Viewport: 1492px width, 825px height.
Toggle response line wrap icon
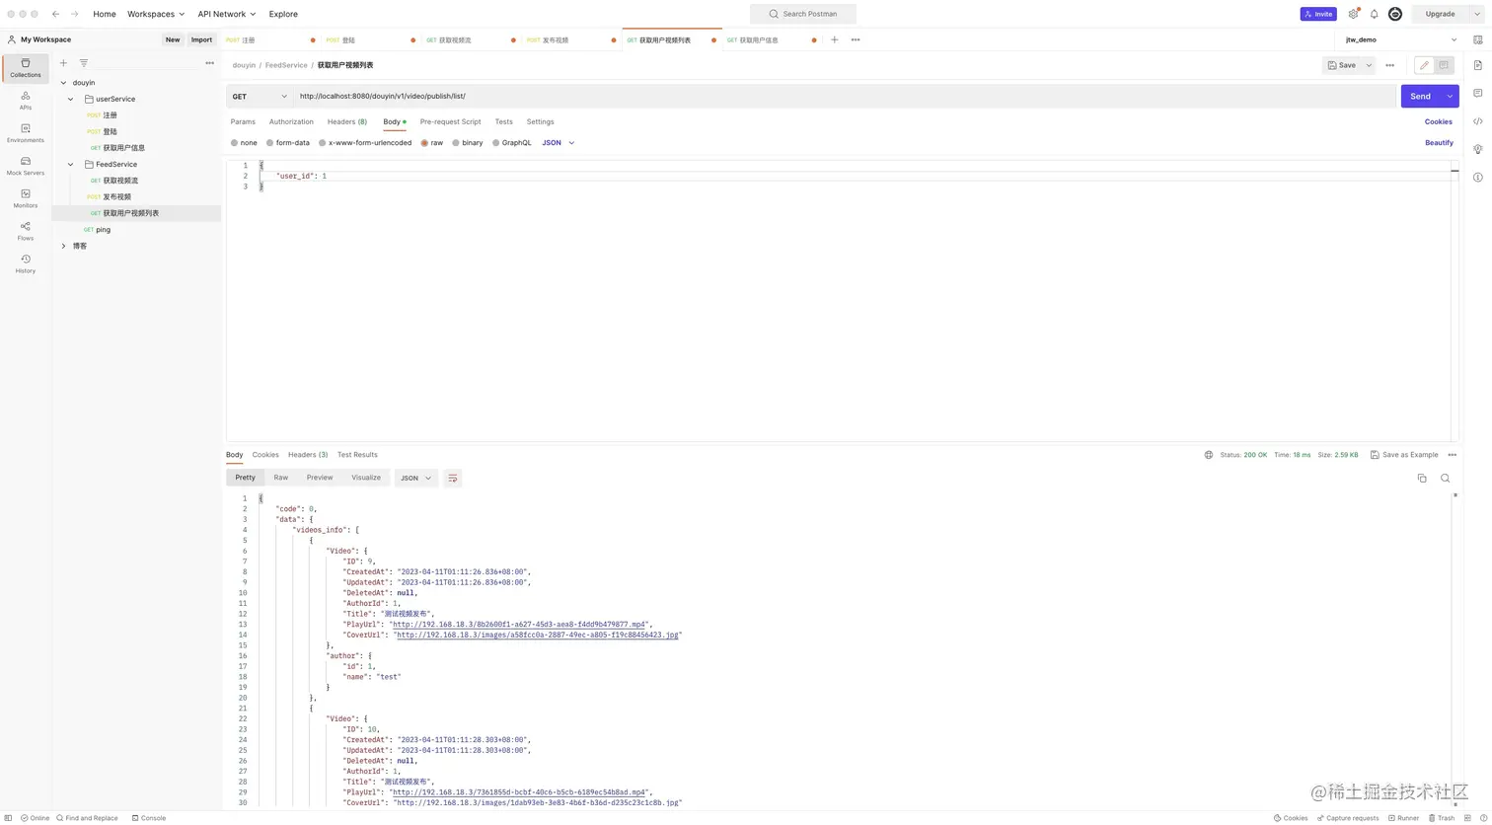coord(453,478)
